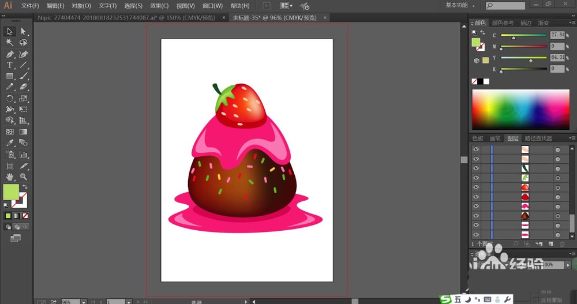This screenshot has height=304, width=577.
Task: Choose the Rectangle shape tool
Action: pos(10,76)
